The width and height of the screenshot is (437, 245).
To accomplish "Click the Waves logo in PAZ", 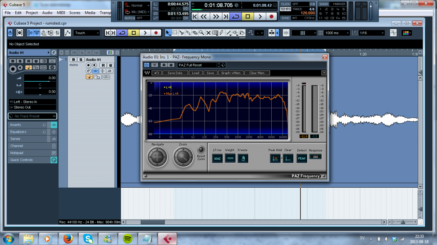I will (147, 73).
